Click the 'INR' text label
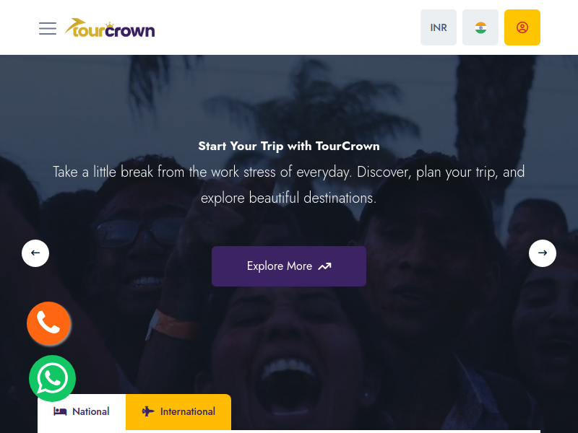578x433 pixels. [x=439, y=27]
